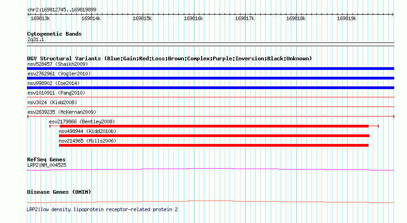Click the 169816k ruler tick label

(193, 19)
